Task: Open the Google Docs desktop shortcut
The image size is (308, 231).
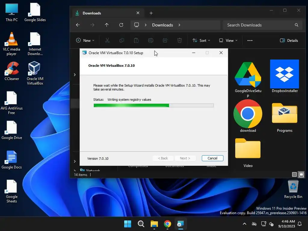Action: point(12,160)
